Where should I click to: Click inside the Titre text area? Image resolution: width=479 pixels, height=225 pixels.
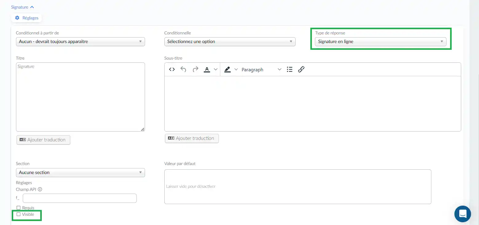(80, 97)
